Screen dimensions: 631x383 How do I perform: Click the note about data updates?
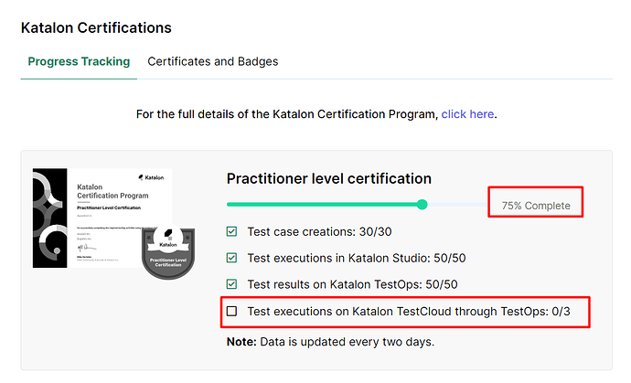(332, 342)
